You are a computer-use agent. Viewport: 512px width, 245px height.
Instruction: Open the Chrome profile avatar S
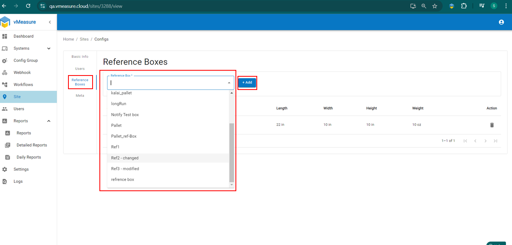point(494,6)
